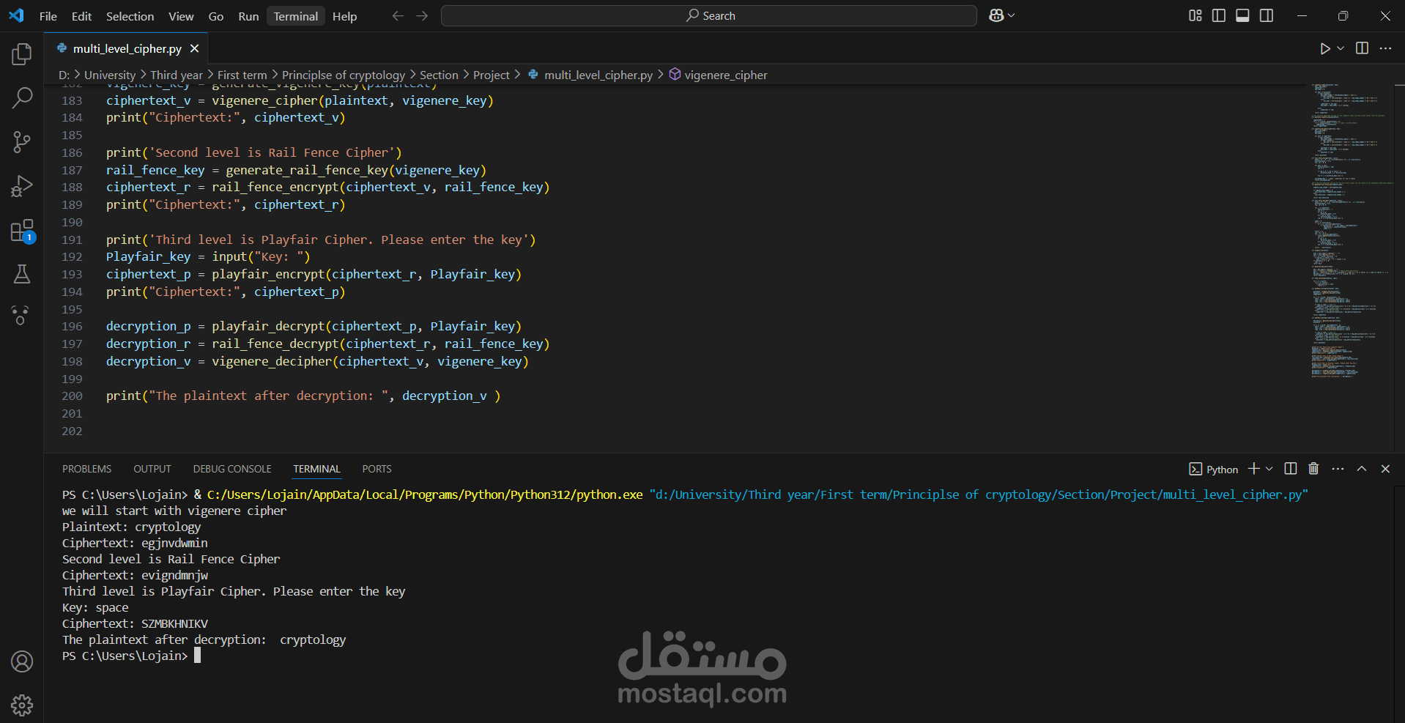Close the terminal panel
This screenshot has height=723, width=1405.
click(x=1385, y=469)
